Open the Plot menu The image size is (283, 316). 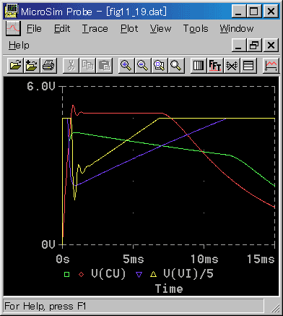pyautogui.click(x=129, y=29)
